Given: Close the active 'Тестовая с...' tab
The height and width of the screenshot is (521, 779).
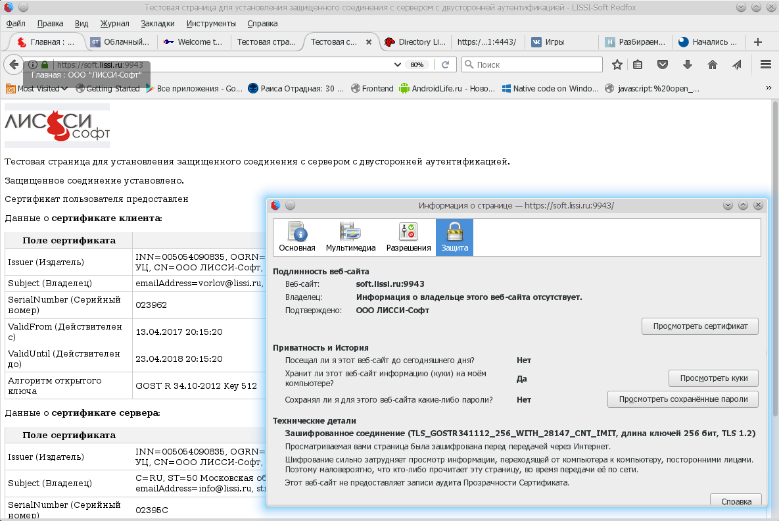Looking at the screenshot, I should point(369,42).
